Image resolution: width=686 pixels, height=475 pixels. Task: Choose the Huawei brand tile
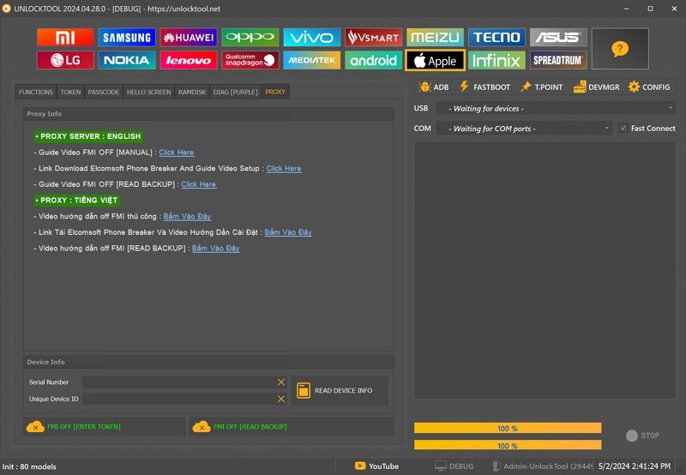pyautogui.click(x=188, y=38)
